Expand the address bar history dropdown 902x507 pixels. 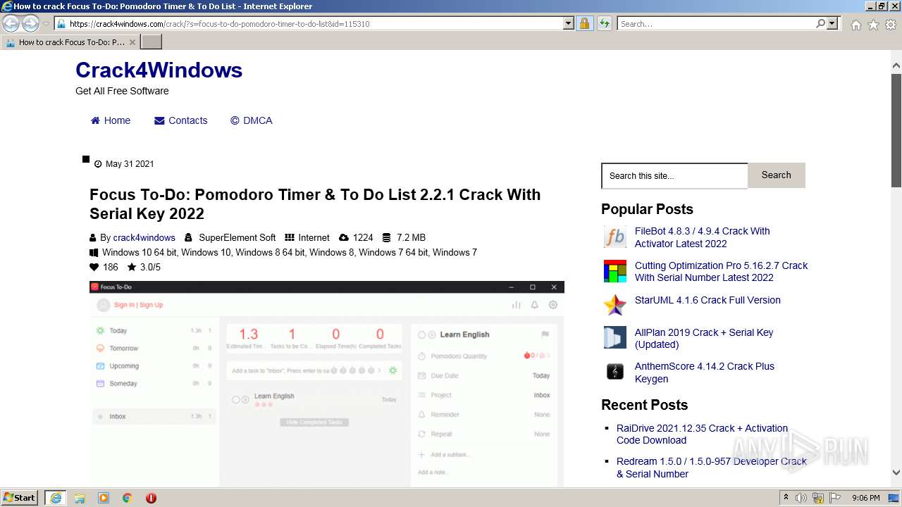(x=569, y=23)
